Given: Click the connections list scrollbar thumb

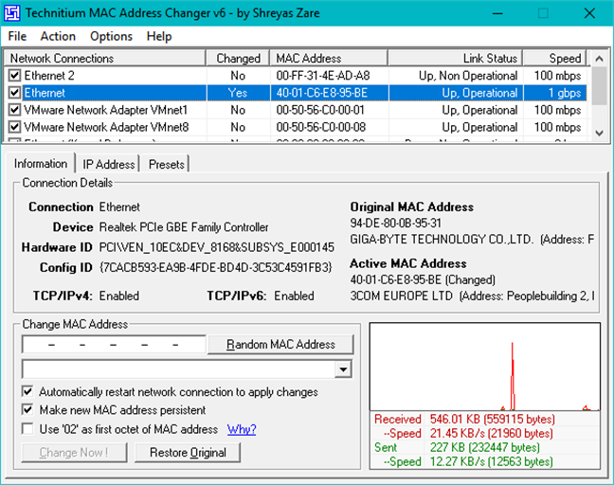Looking at the screenshot, I should click(x=599, y=86).
